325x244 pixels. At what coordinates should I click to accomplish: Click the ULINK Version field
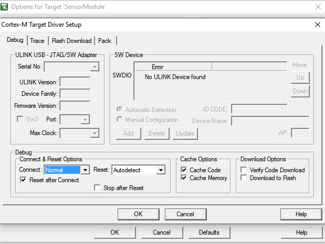[x=75, y=82]
